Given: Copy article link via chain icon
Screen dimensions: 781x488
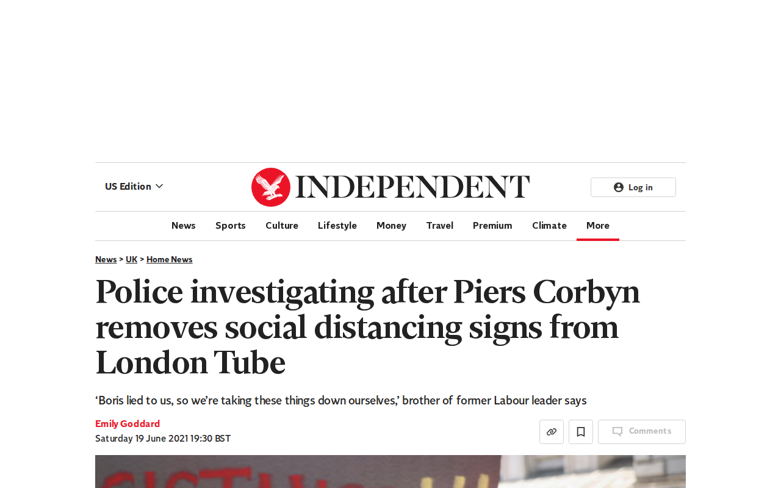Looking at the screenshot, I should click(x=552, y=432).
